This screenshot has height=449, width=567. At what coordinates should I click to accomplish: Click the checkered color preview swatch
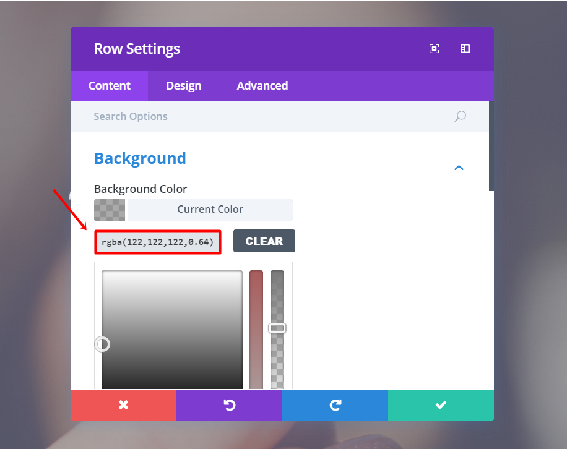(110, 210)
